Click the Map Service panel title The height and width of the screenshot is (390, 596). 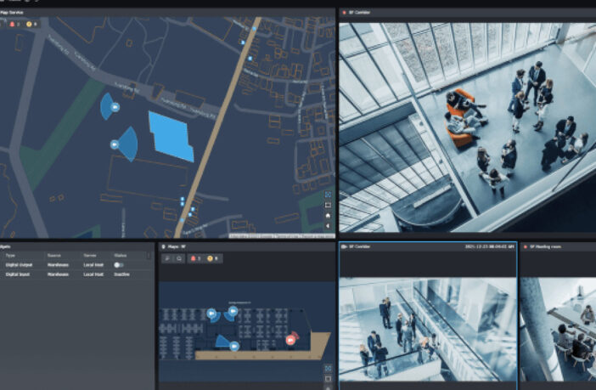coord(12,13)
